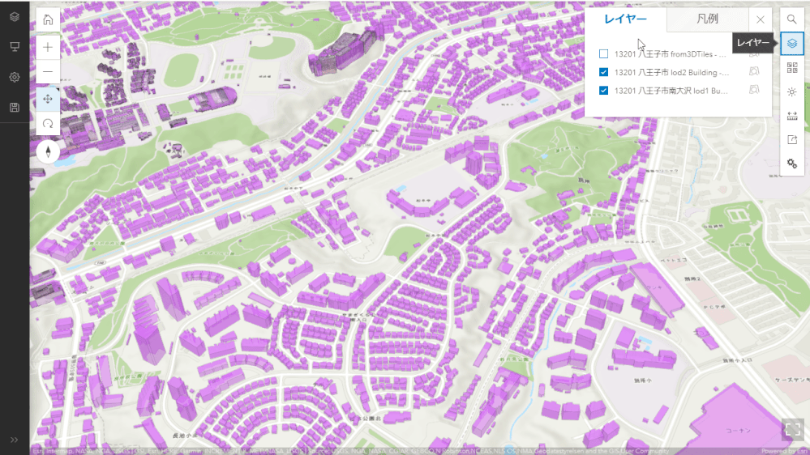Open the measurement ruler tool
810x455 pixels.
792,116
